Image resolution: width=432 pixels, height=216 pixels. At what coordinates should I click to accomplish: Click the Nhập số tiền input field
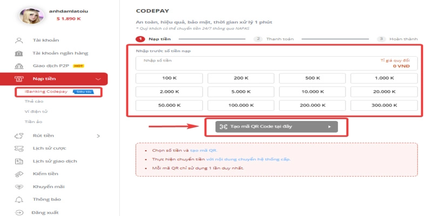click(x=276, y=63)
